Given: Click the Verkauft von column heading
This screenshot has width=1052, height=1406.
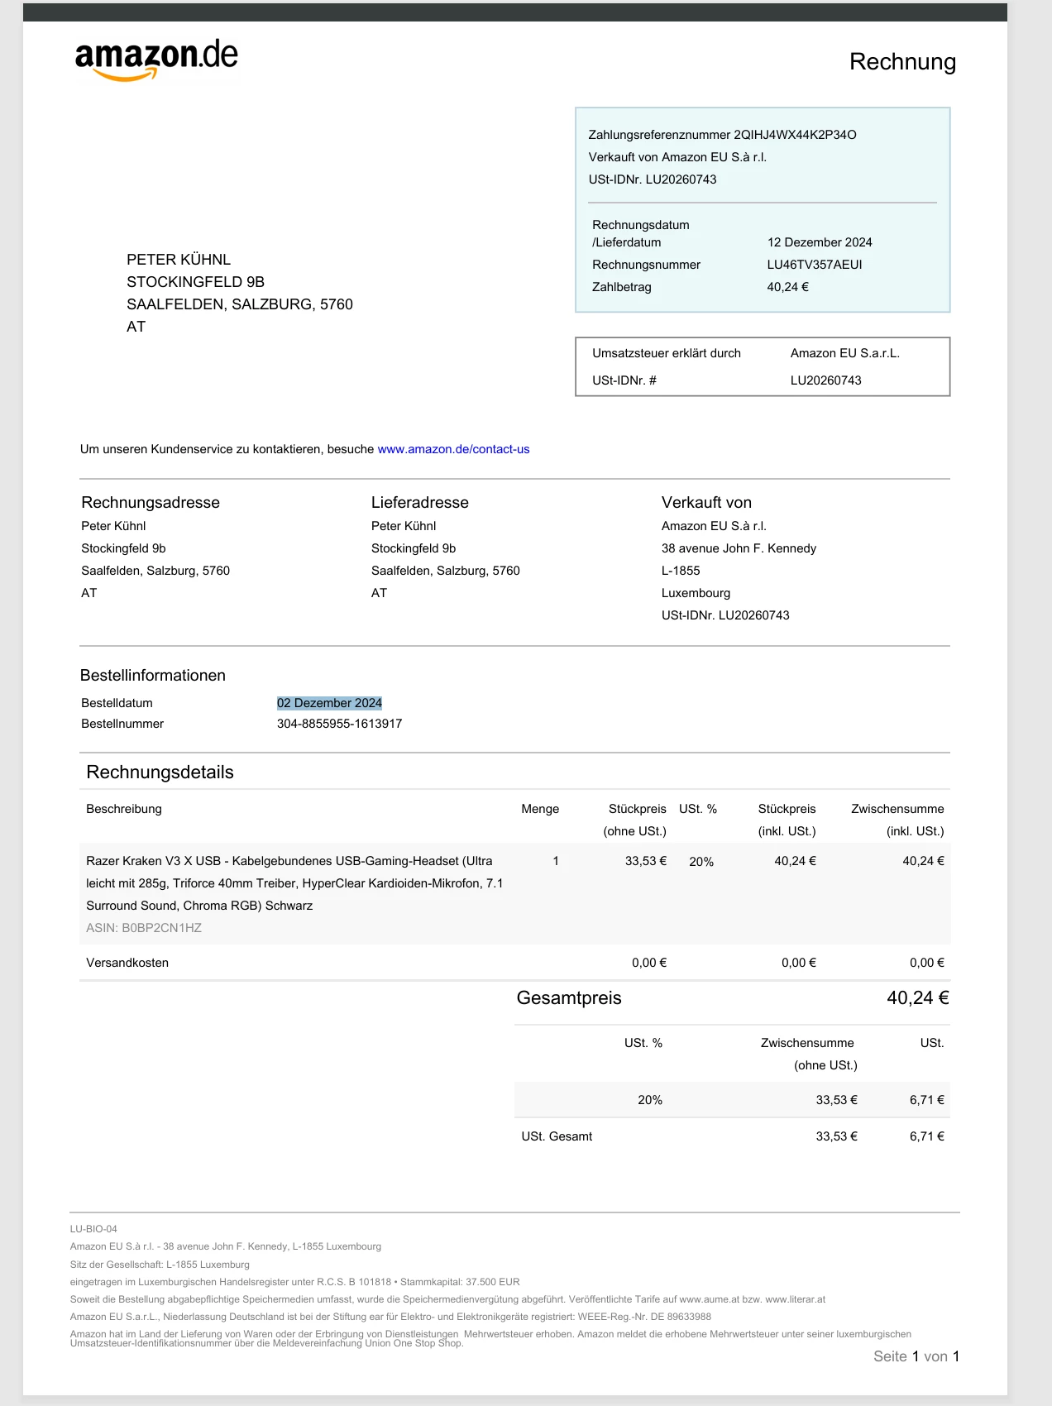Looking at the screenshot, I should (706, 503).
